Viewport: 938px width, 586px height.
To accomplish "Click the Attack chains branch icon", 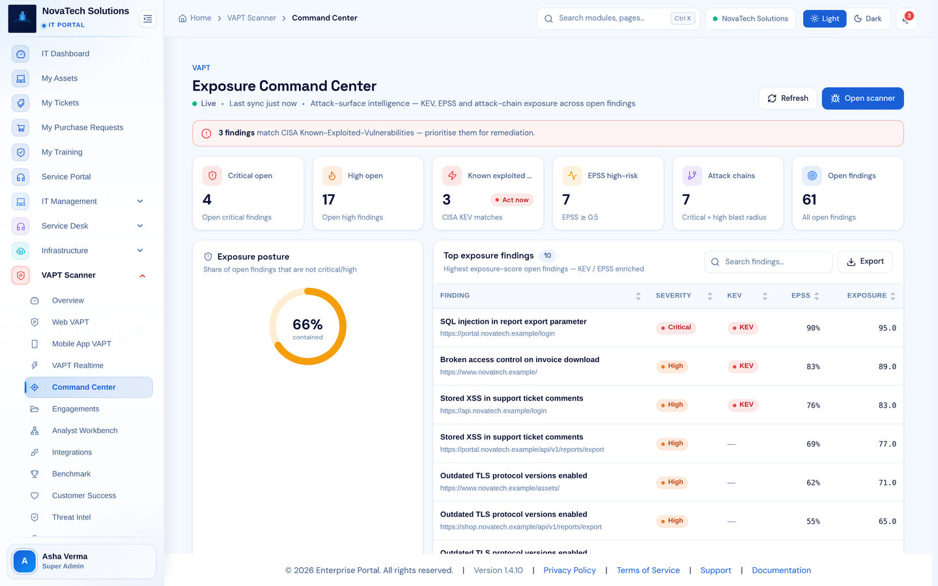I will 692,176.
